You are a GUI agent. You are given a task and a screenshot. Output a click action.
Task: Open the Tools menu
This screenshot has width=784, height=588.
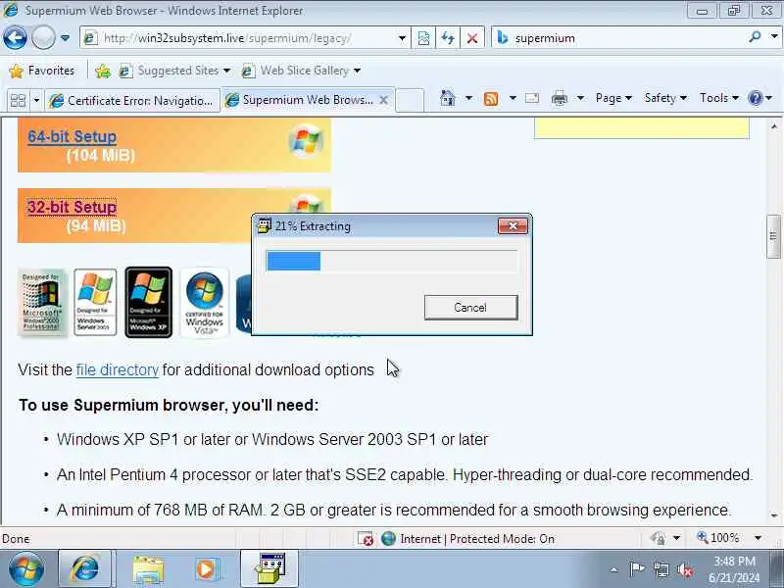point(719,98)
